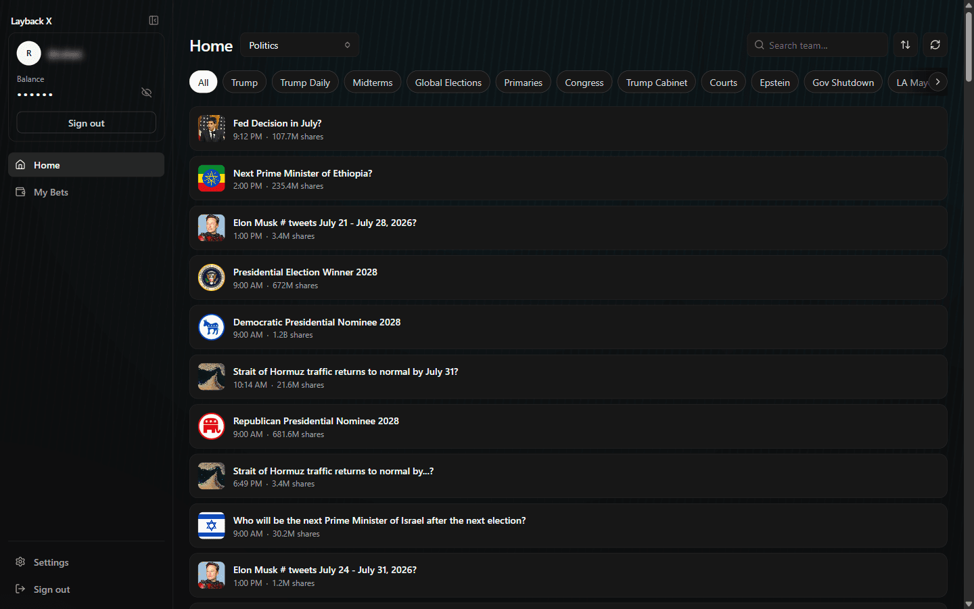The height and width of the screenshot is (609, 974).
Task: Collapse the sidebar panel icon
Action: [154, 20]
